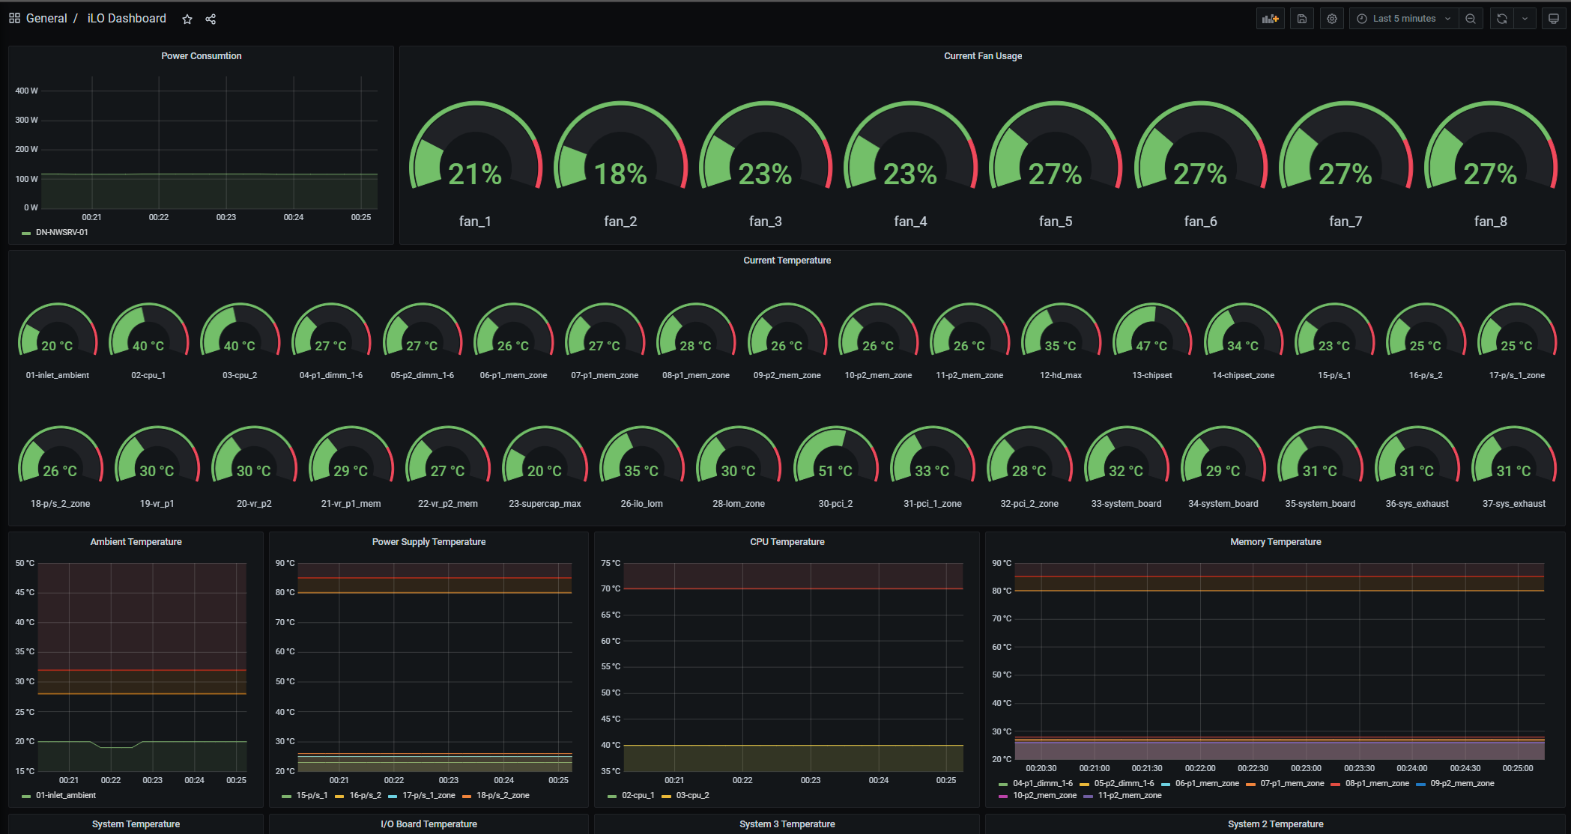Click the 08-p1_mem_zone legend color swatch
Viewport: 1571px width, 834px height.
pos(1335,784)
